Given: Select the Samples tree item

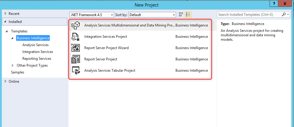Looking at the screenshot, I should click(18, 72).
